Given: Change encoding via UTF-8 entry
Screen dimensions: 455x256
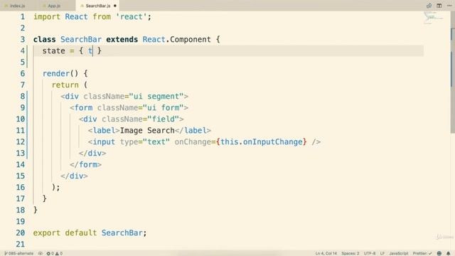Looking at the screenshot, I should coord(370,253).
